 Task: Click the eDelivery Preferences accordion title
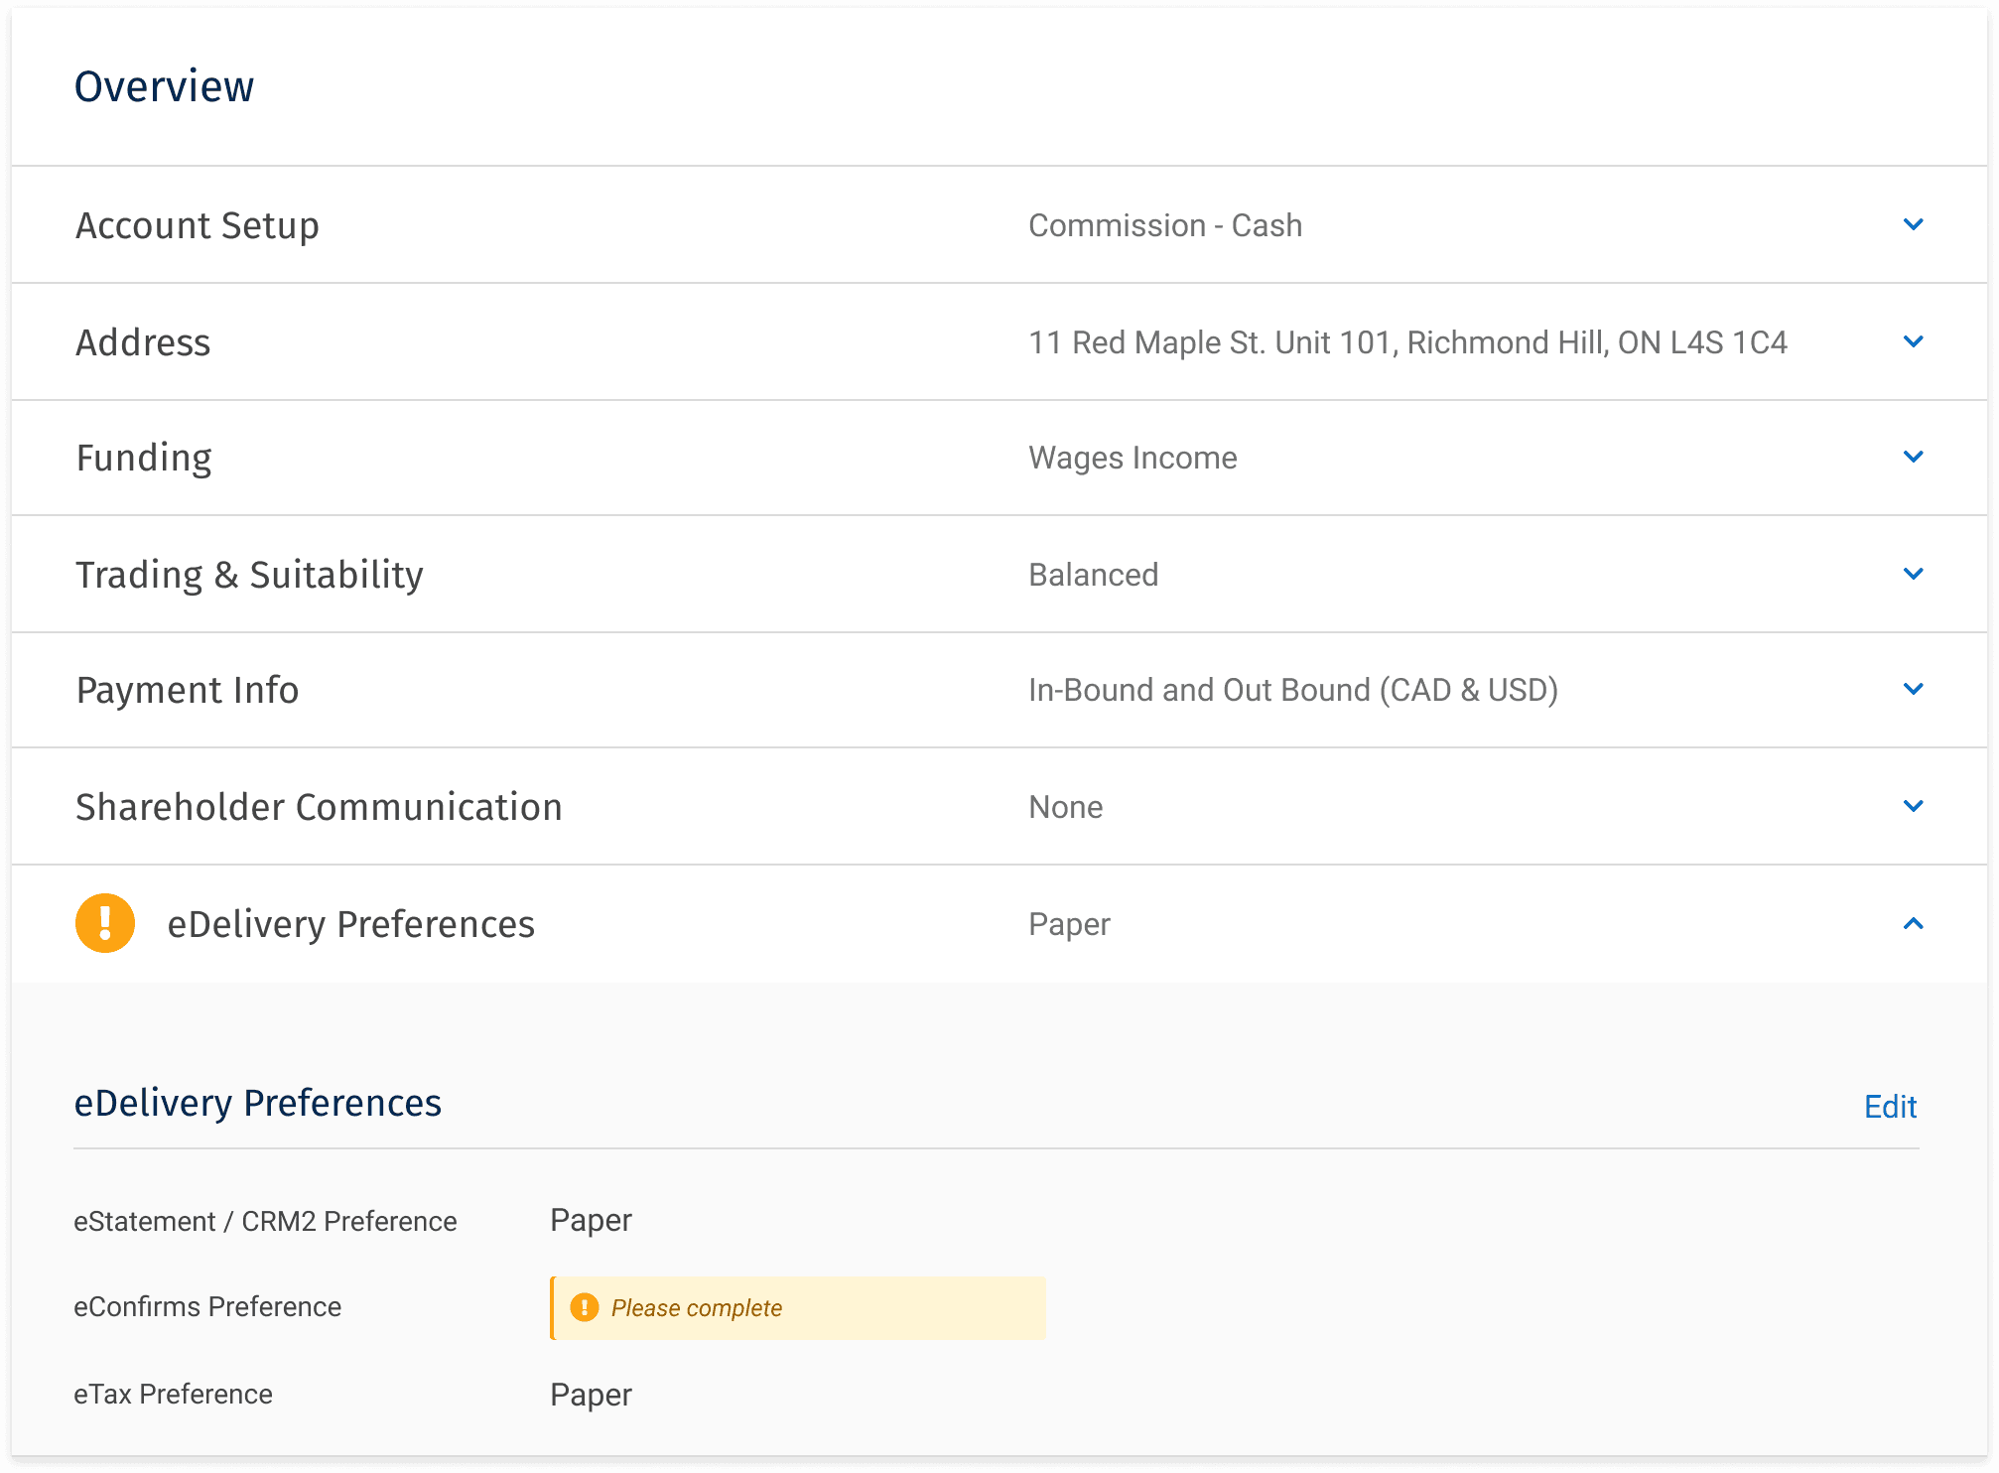[350, 924]
